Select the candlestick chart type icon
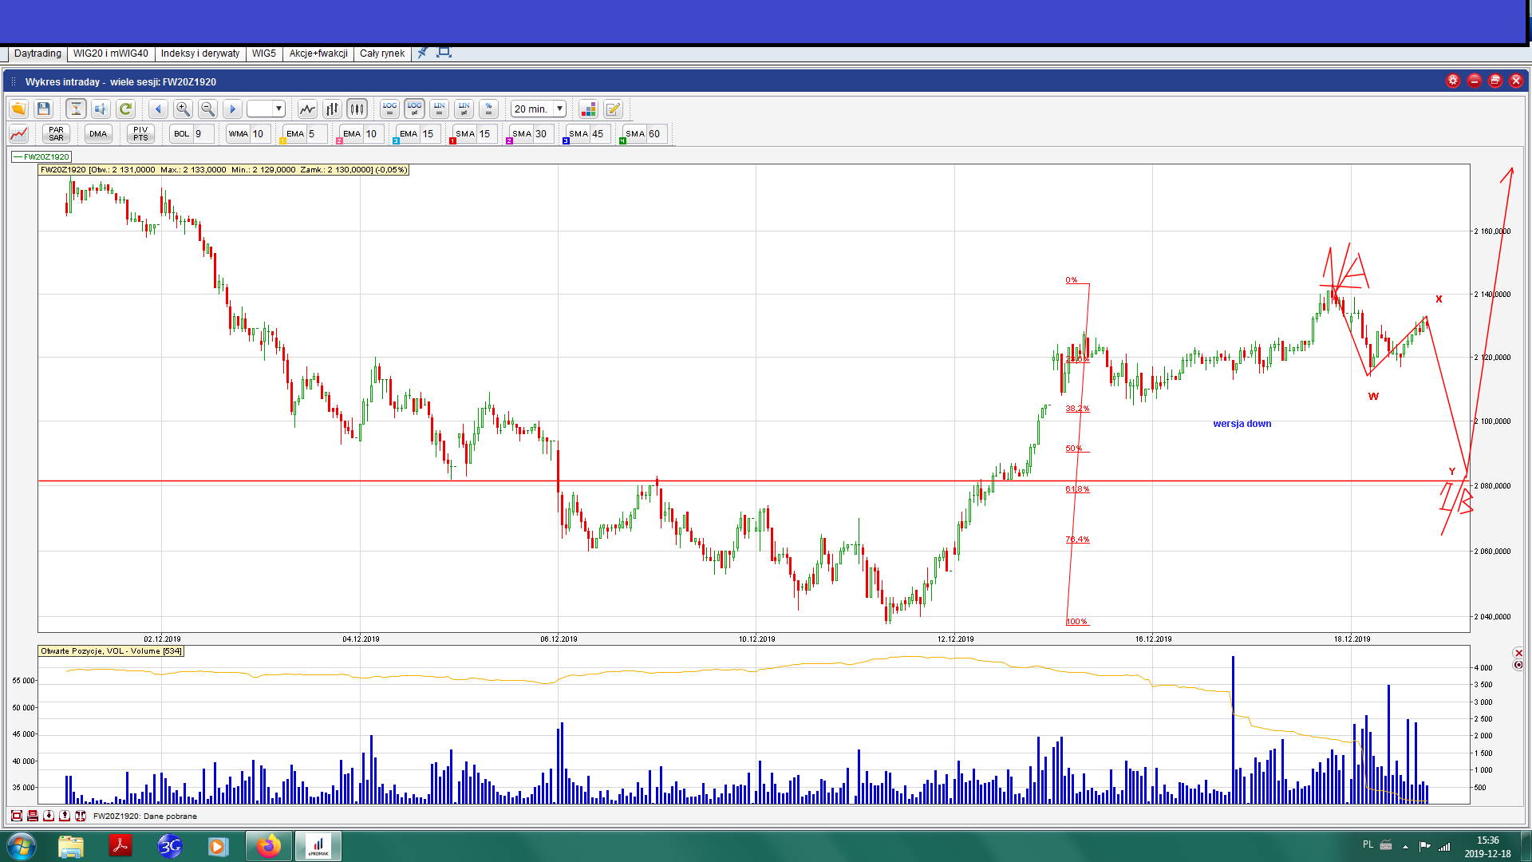 [x=357, y=109]
